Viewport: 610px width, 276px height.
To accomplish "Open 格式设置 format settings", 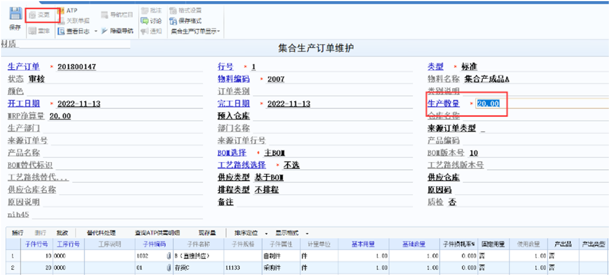I will click(x=186, y=11).
